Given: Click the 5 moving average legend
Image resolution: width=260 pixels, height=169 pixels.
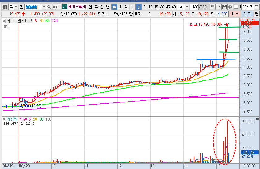Looking at the screenshot, I should pyautogui.click(x=36, y=21).
